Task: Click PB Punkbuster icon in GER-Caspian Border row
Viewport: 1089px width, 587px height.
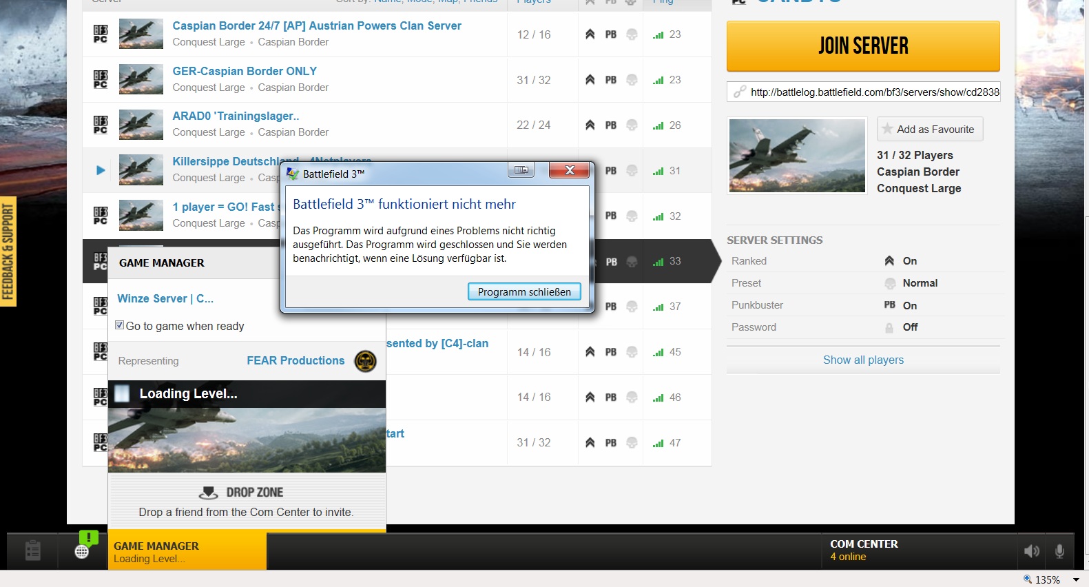Action: (x=611, y=80)
